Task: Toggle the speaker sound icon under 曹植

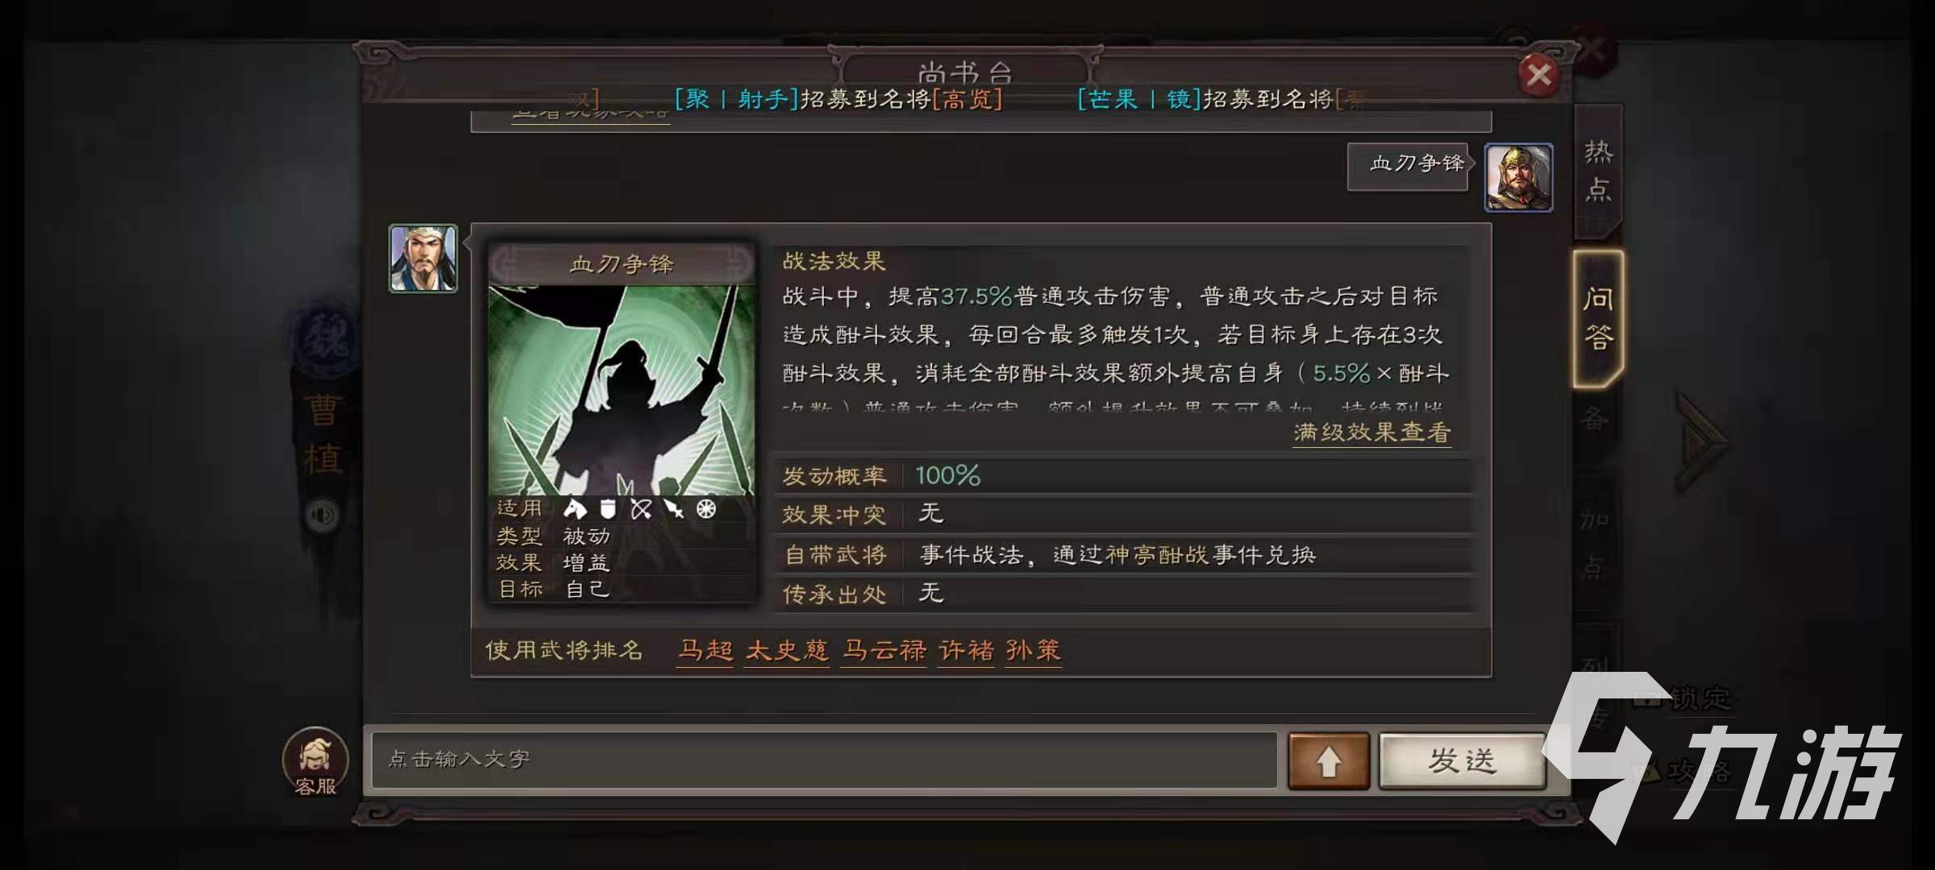Action: click(x=323, y=515)
